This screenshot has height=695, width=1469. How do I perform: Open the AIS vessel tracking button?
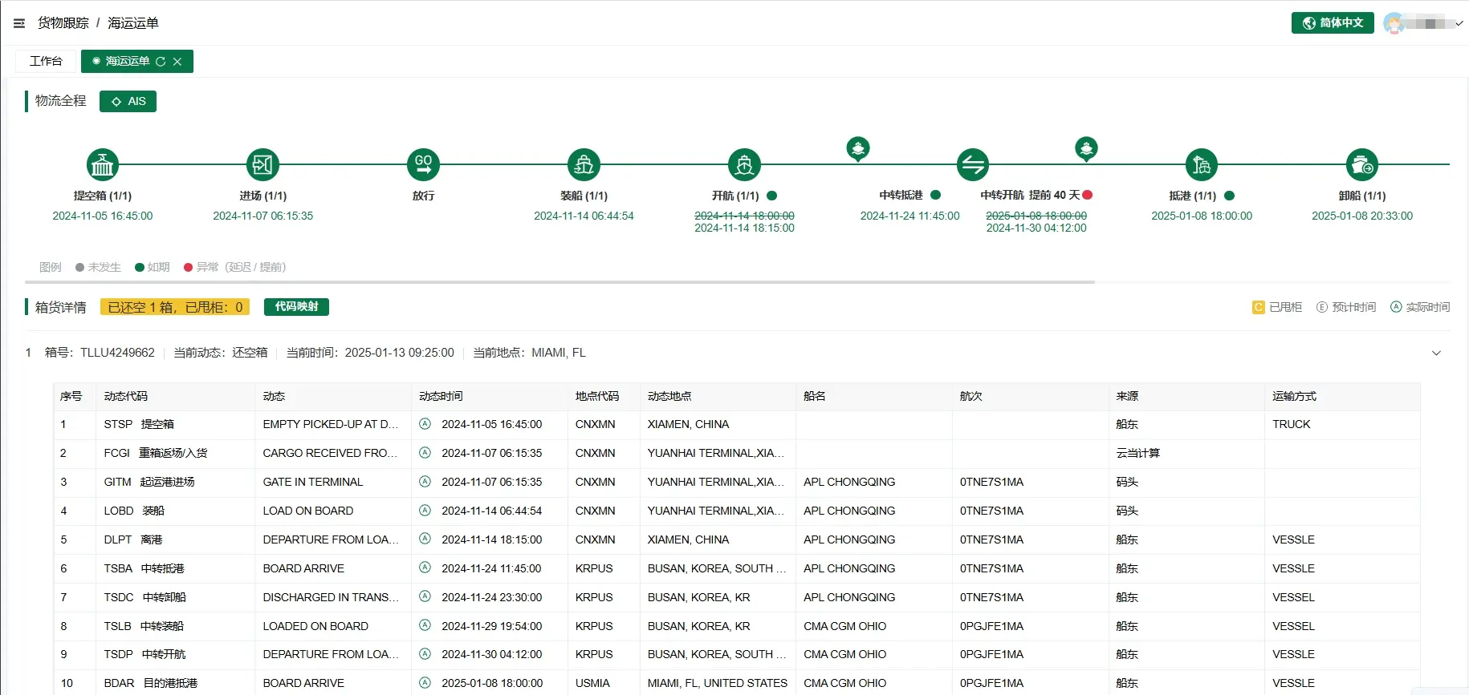coord(128,102)
